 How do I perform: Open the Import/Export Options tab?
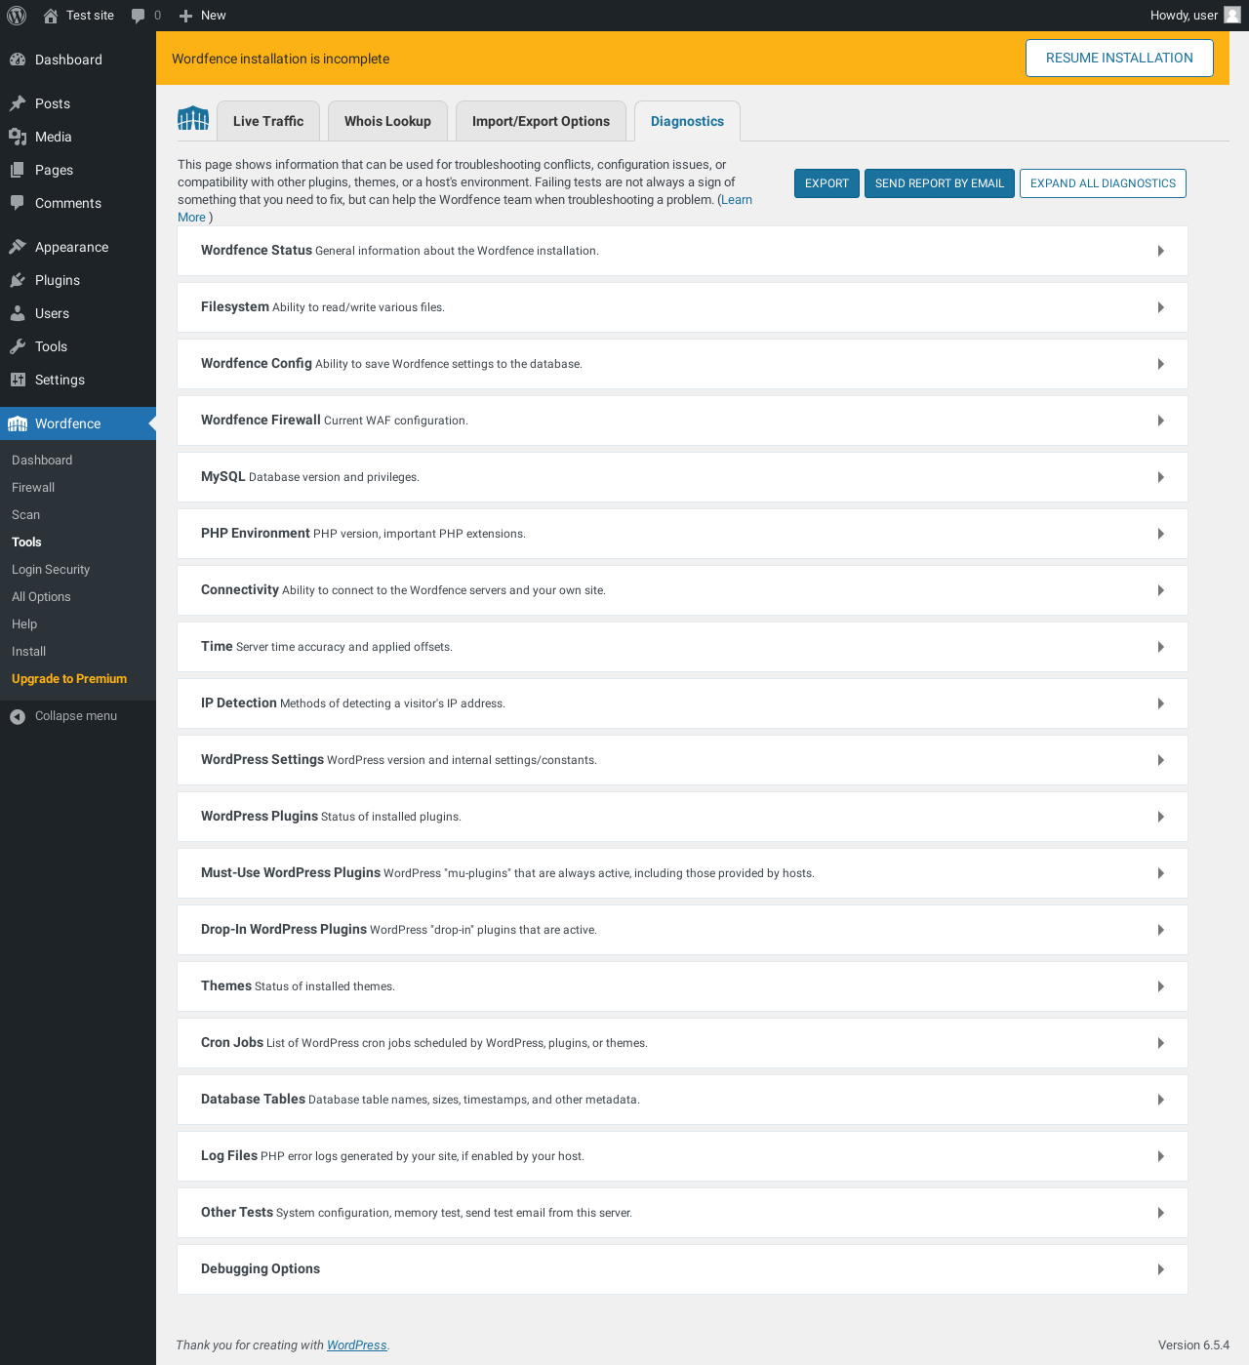point(541,121)
